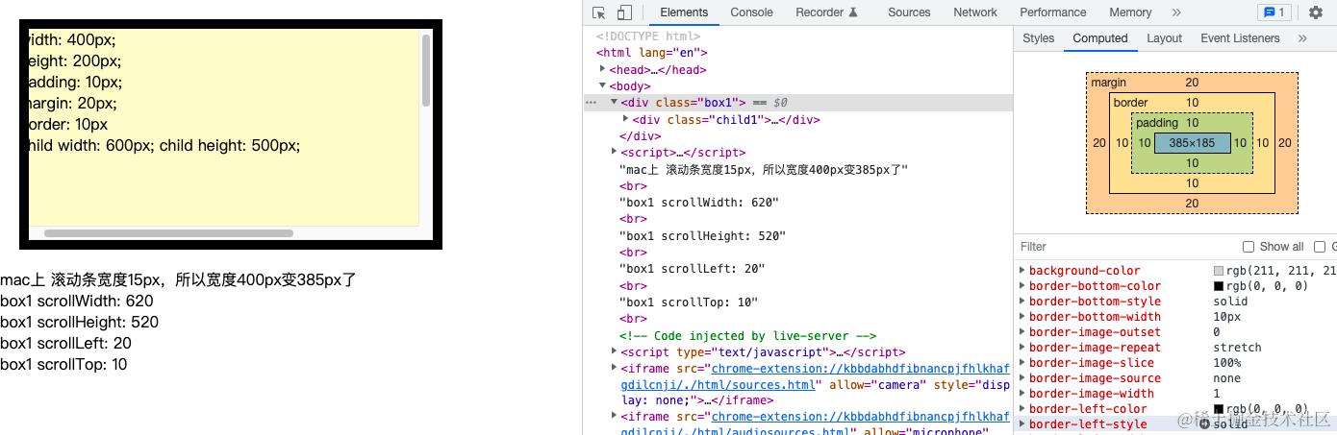
Task: Activate the inspect element picker icon
Action: tap(599, 12)
